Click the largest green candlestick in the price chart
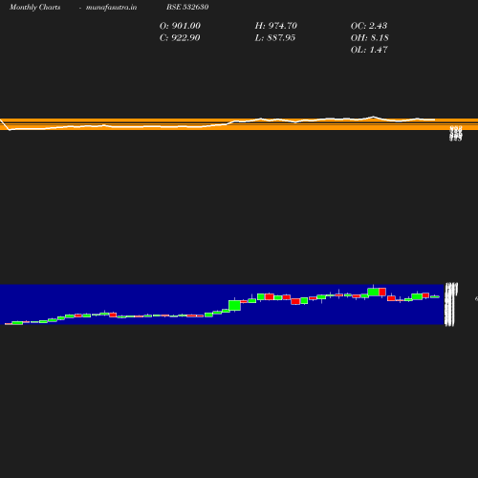Image resolution: width=478 pixels, height=478 pixels. (234, 305)
